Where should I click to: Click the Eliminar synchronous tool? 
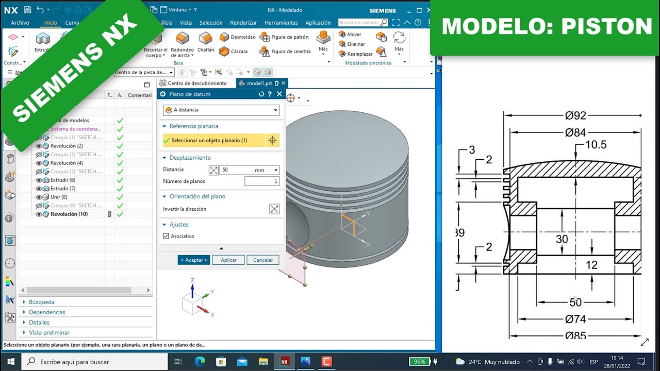tap(352, 44)
